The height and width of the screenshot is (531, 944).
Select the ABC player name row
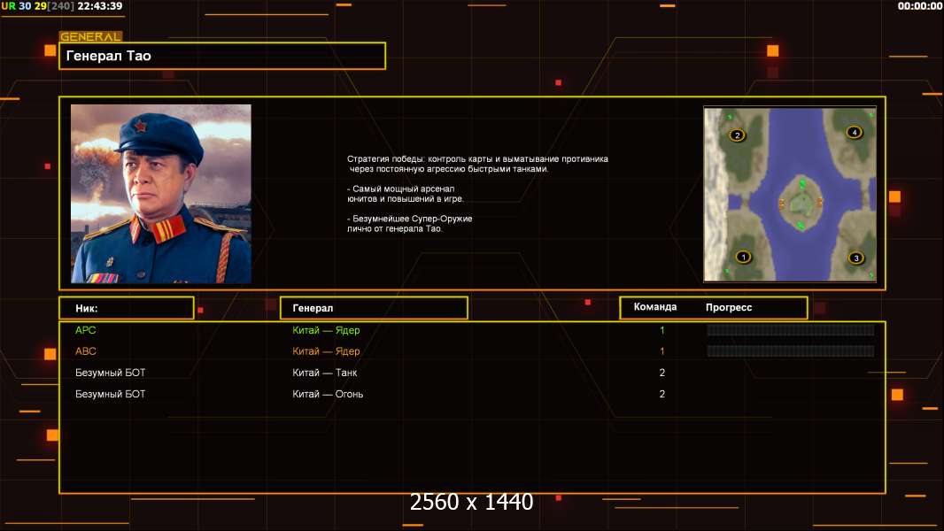point(86,351)
